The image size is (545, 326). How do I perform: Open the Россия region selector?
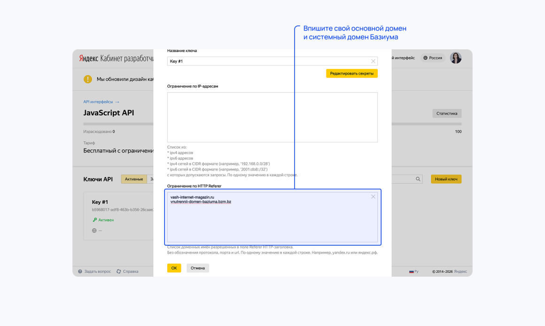(433, 58)
